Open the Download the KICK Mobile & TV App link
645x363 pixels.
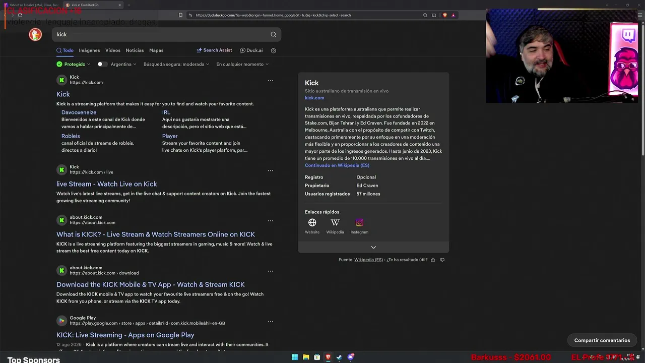pyautogui.click(x=151, y=285)
